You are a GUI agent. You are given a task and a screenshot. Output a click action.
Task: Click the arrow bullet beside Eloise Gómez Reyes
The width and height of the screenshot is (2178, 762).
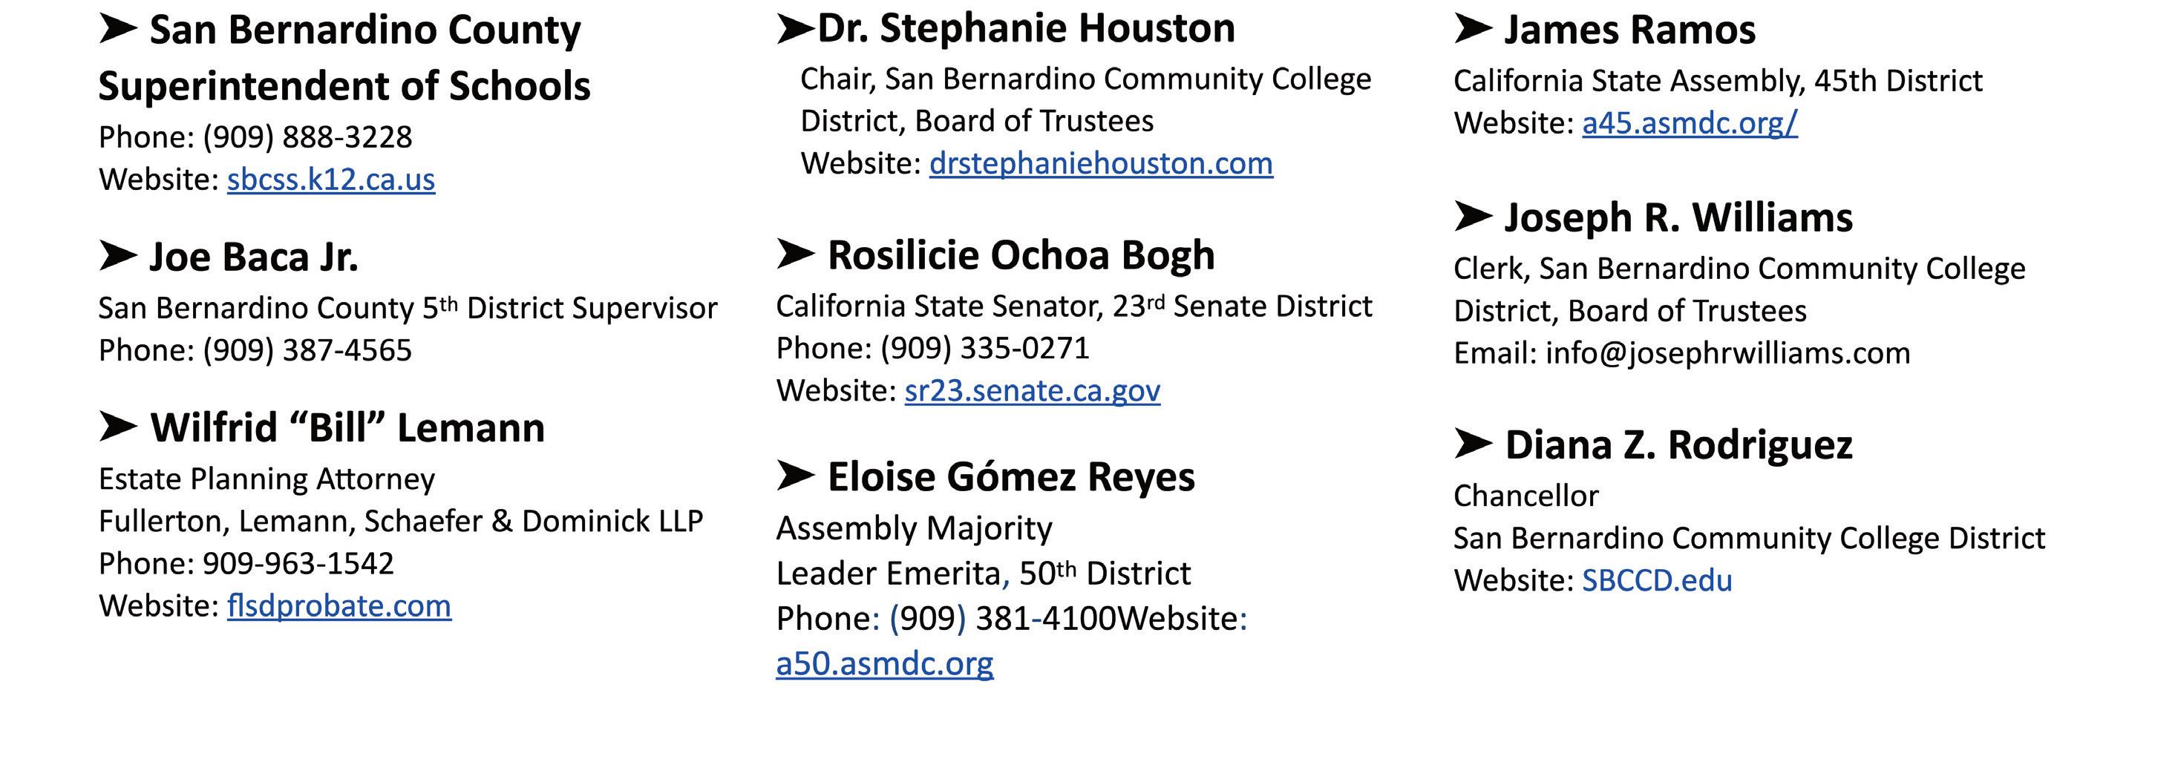tap(795, 475)
